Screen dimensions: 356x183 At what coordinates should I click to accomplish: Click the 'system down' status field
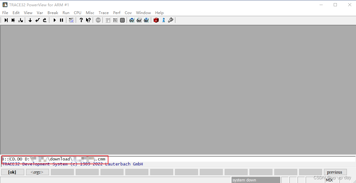(256, 180)
